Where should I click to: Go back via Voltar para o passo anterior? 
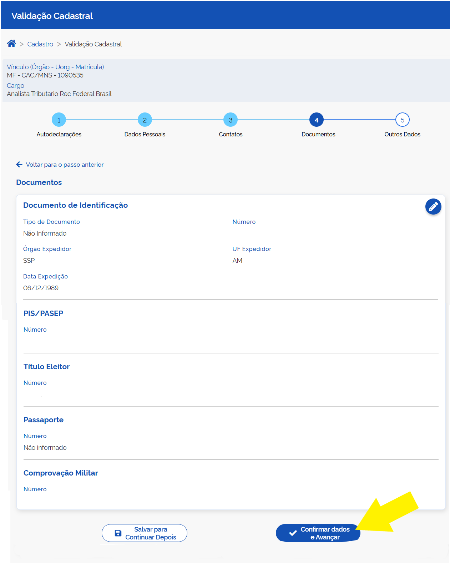click(x=65, y=165)
